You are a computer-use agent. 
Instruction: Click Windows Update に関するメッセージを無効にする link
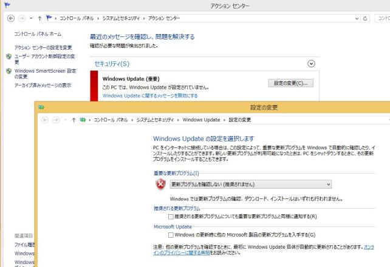click(x=150, y=96)
